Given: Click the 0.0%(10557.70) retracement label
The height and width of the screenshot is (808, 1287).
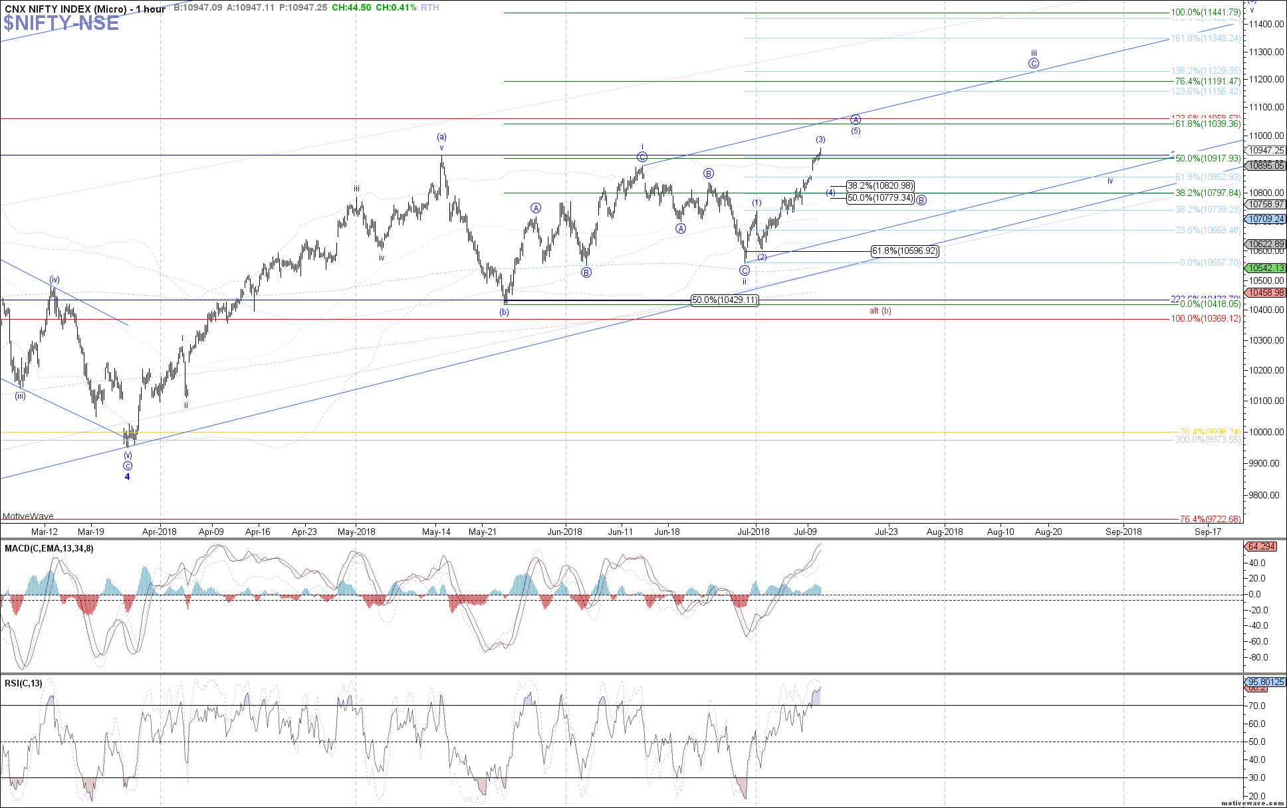Looking at the screenshot, I should [x=1210, y=262].
